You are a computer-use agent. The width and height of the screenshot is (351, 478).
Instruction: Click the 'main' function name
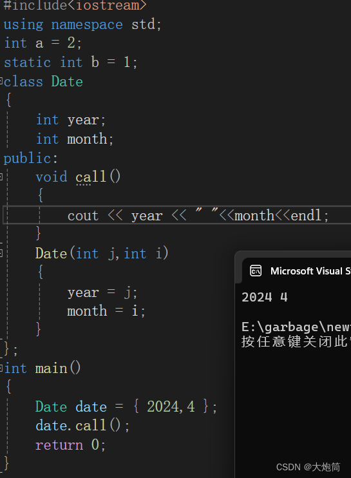[x=51, y=368]
